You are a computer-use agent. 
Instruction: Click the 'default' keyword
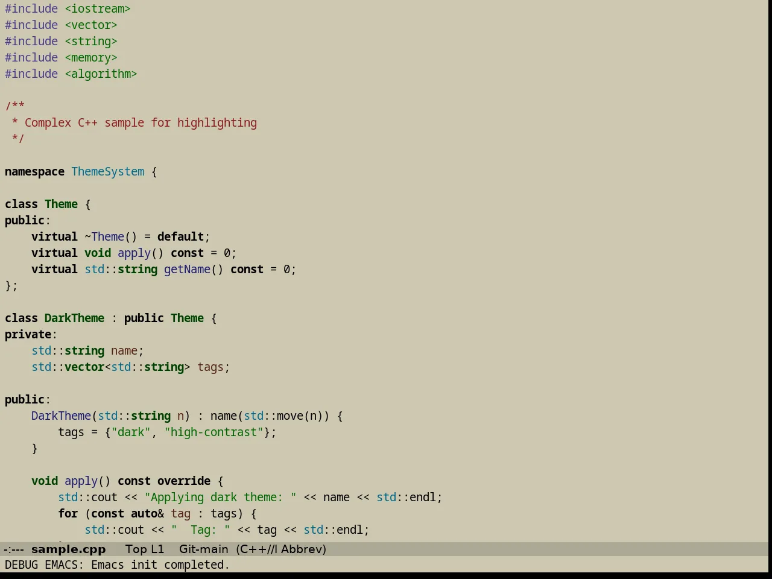[180, 237]
